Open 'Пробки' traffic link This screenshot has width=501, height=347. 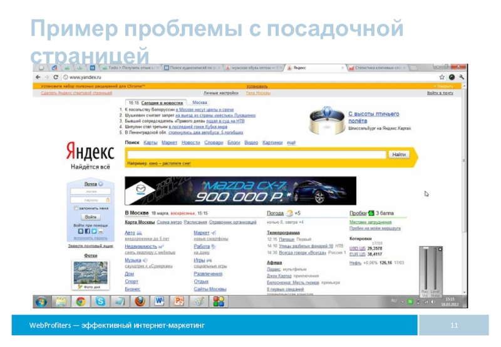point(358,213)
